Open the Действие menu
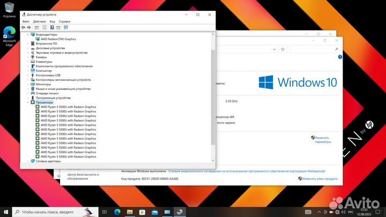The height and width of the screenshot is (217, 386). click(x=39, y=21)
